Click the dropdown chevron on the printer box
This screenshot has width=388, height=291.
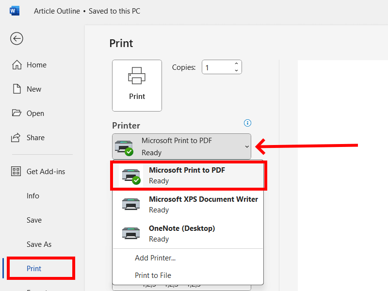(x=247, y=146)
